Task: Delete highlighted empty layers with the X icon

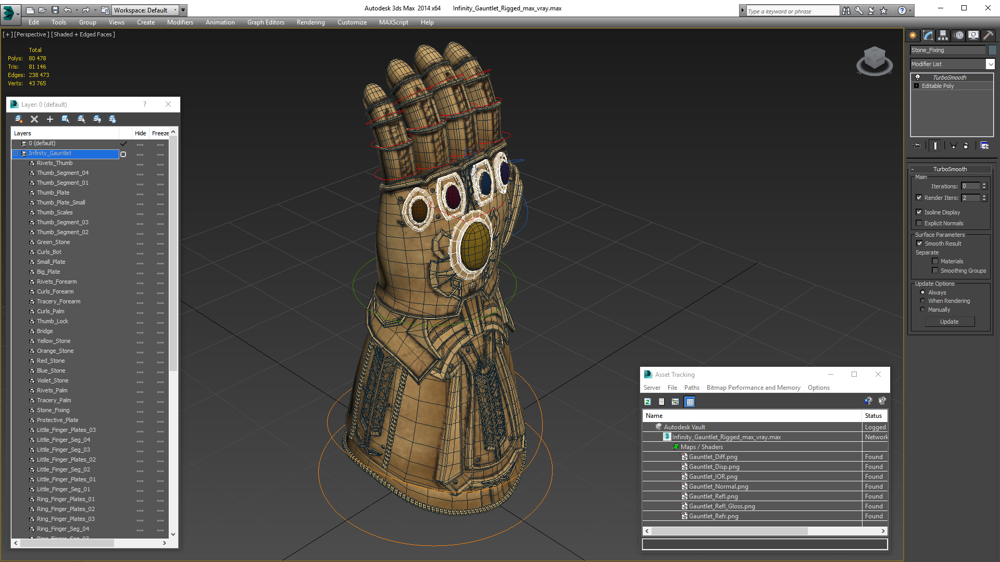Action: pos(34,119)
